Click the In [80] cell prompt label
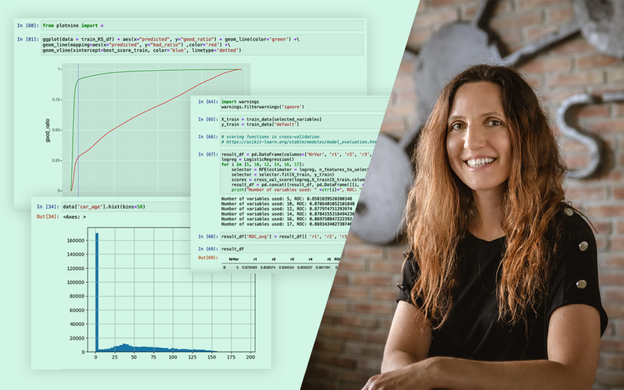This screenshot has width=624, height=390. [28, 26]
